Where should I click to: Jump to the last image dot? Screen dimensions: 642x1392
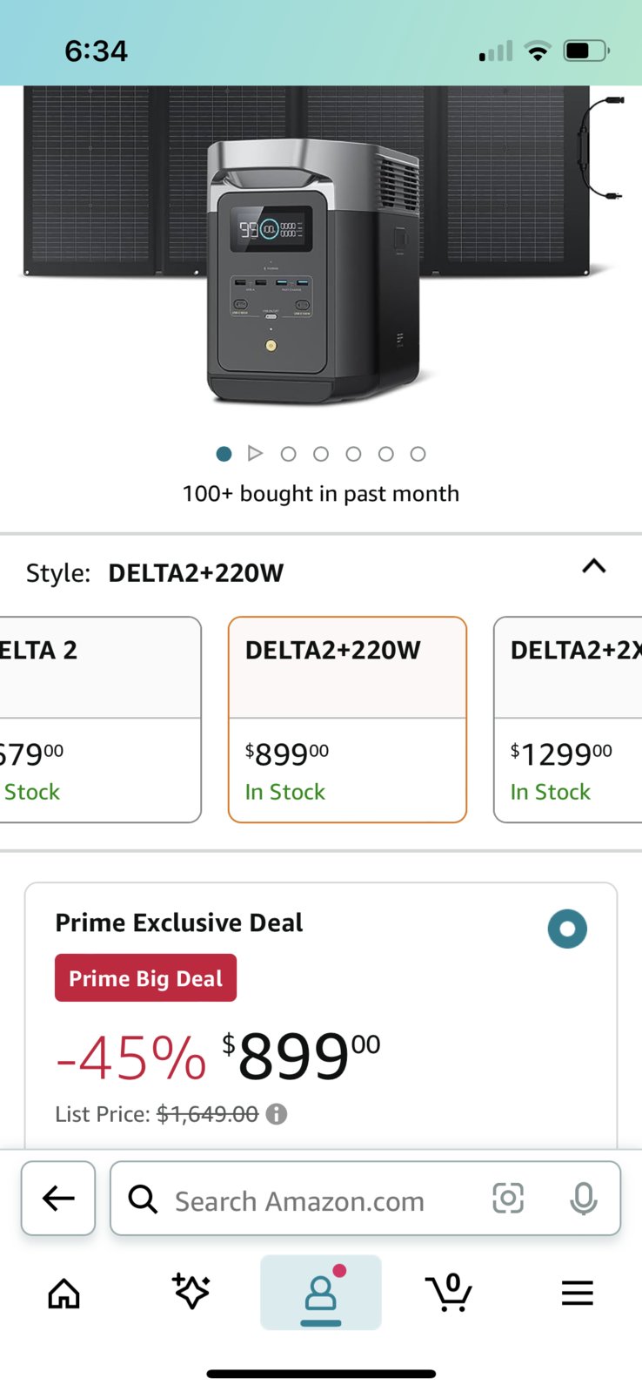418,454
